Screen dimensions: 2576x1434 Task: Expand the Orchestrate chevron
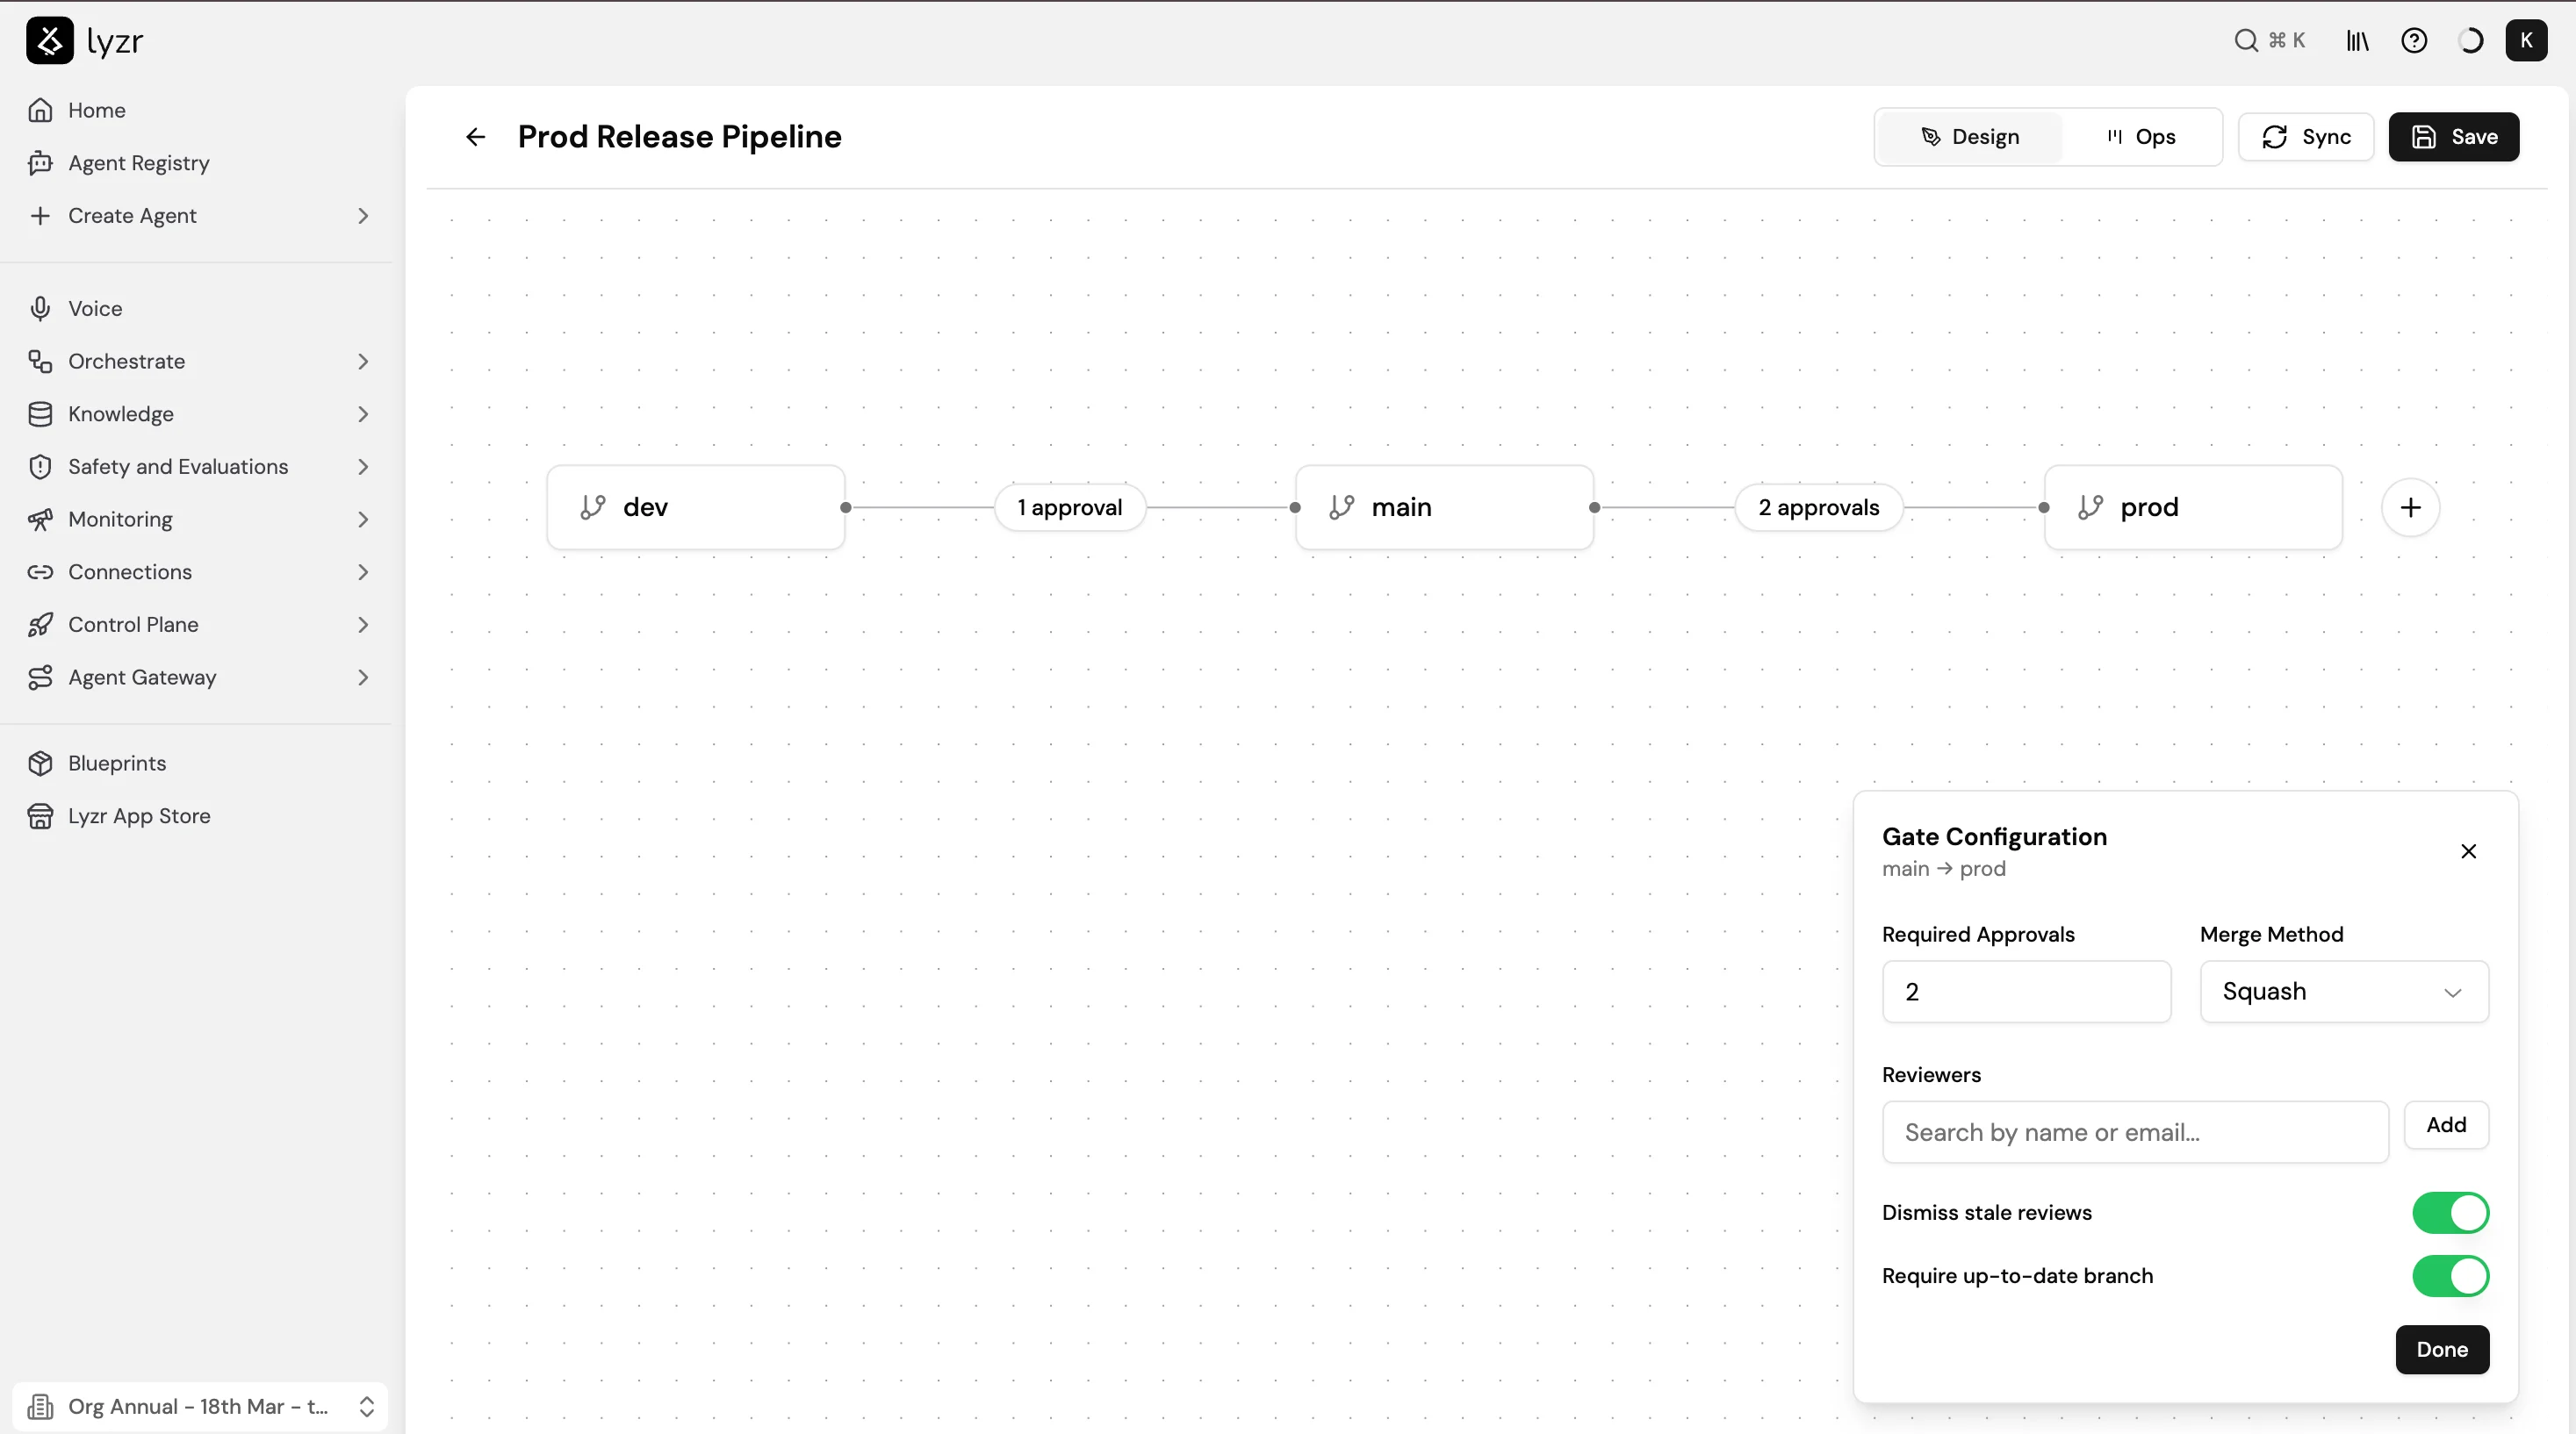(363, 362)
